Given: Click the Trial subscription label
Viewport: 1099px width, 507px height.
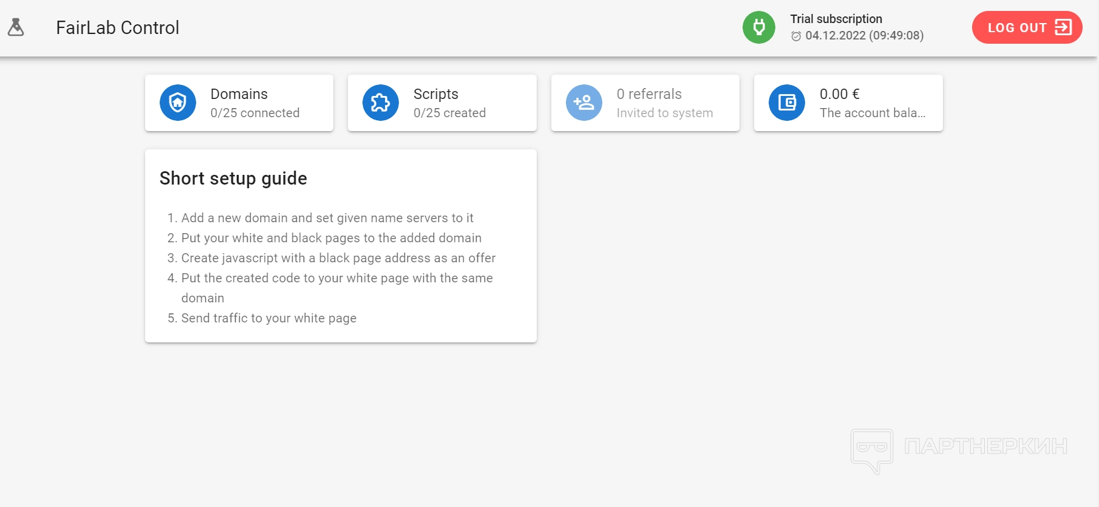Looking at the screenshot, I should pos(836,19).
